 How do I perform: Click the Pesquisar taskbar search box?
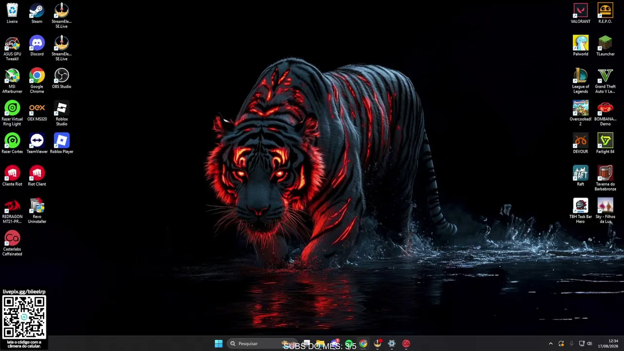(x=261, y=344)
